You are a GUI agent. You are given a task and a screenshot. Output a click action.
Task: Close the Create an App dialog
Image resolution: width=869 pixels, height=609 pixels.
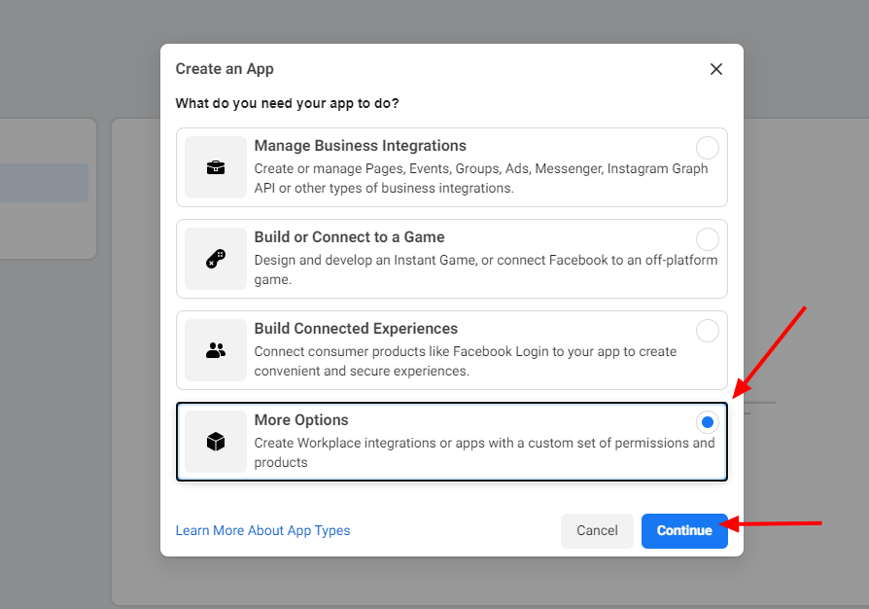[716, 69]
